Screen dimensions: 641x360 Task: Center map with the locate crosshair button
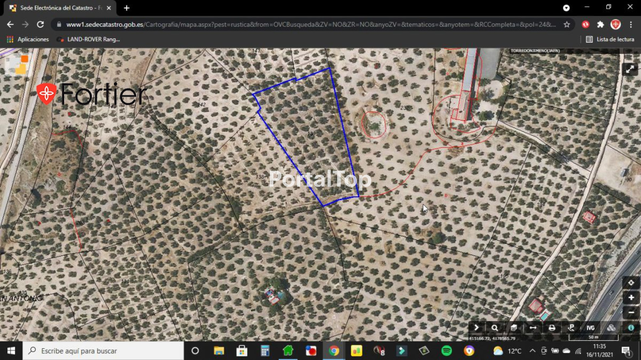[631, 283]
